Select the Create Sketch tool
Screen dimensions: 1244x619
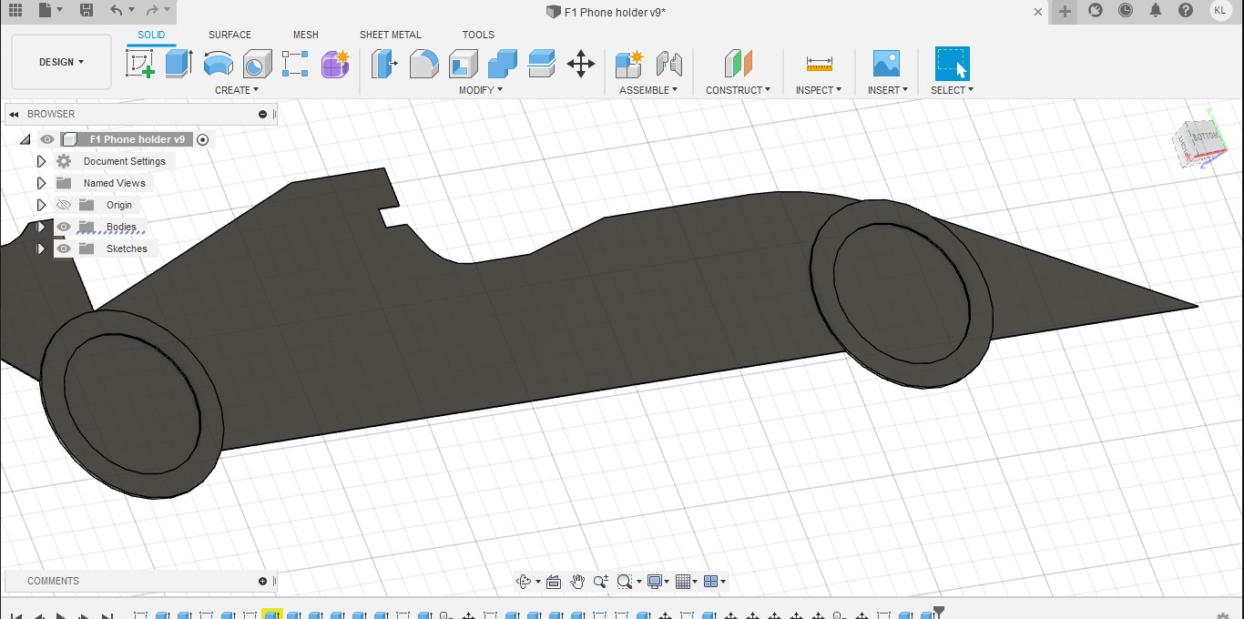(x=140, y=64)
